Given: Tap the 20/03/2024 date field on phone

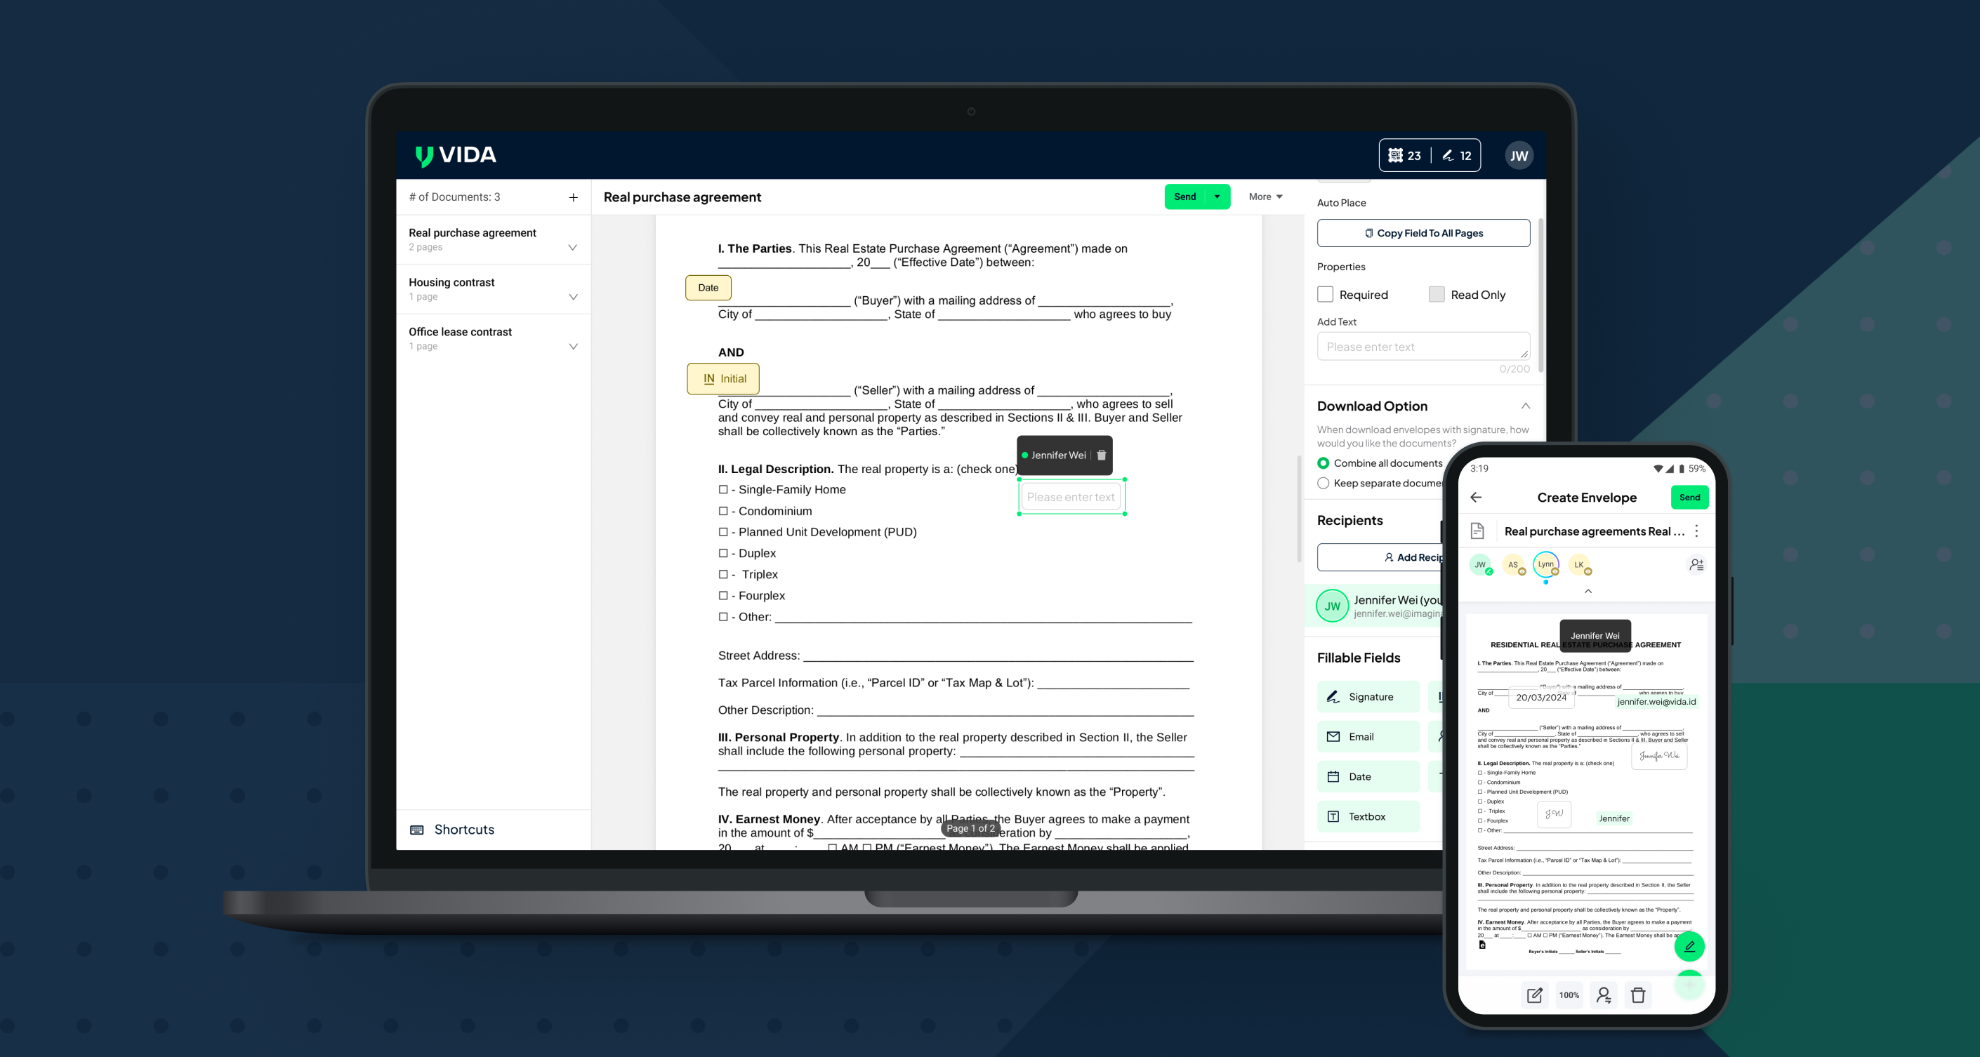Looking at the screenshot, I should (x=1540, y=698).
